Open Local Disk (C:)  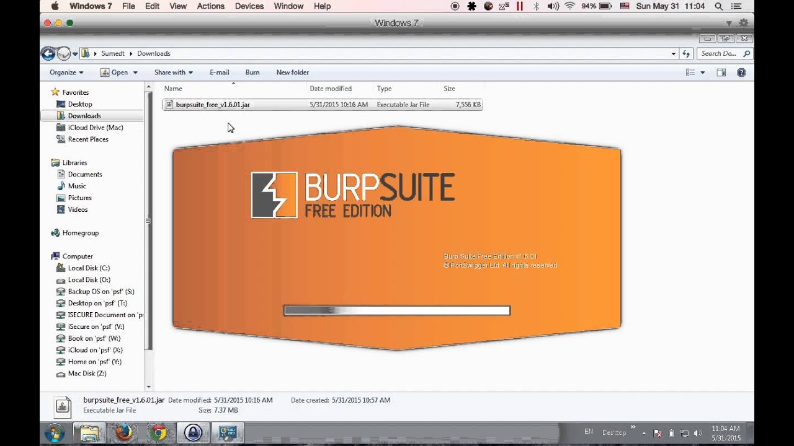(89, 268)
